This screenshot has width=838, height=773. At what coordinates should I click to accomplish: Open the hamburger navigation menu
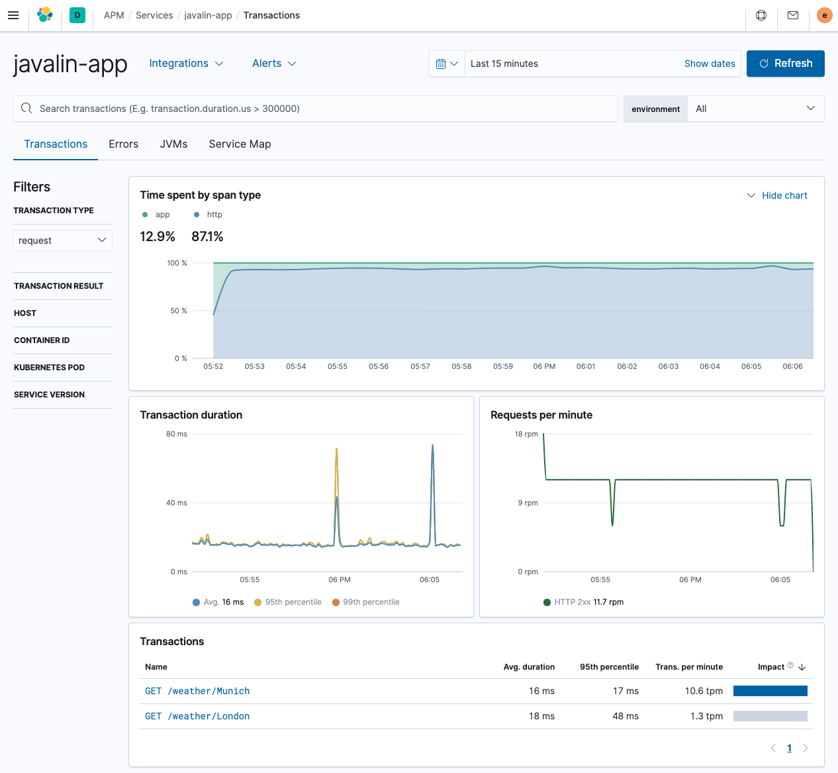[13, 15]
